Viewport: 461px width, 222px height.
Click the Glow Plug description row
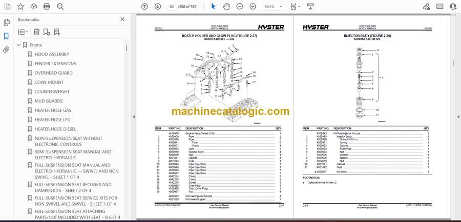218,186
